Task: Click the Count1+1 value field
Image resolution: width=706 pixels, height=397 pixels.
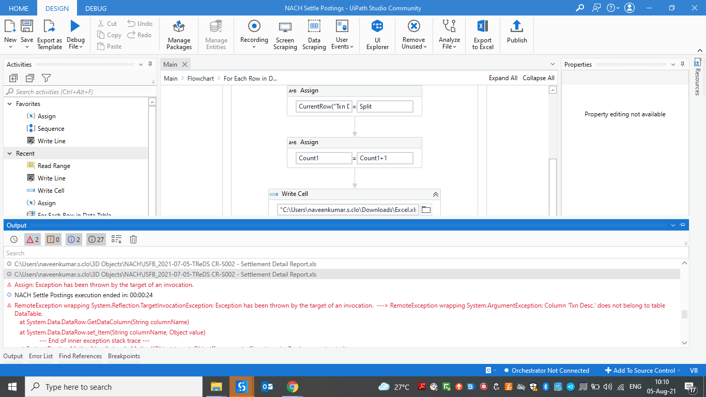Action: coord(385,158)
